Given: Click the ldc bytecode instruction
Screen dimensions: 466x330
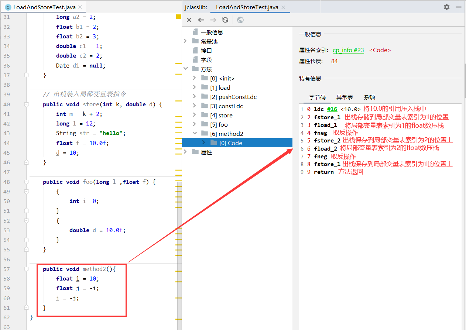Looking at the screenshot, I should pos(319,109).
